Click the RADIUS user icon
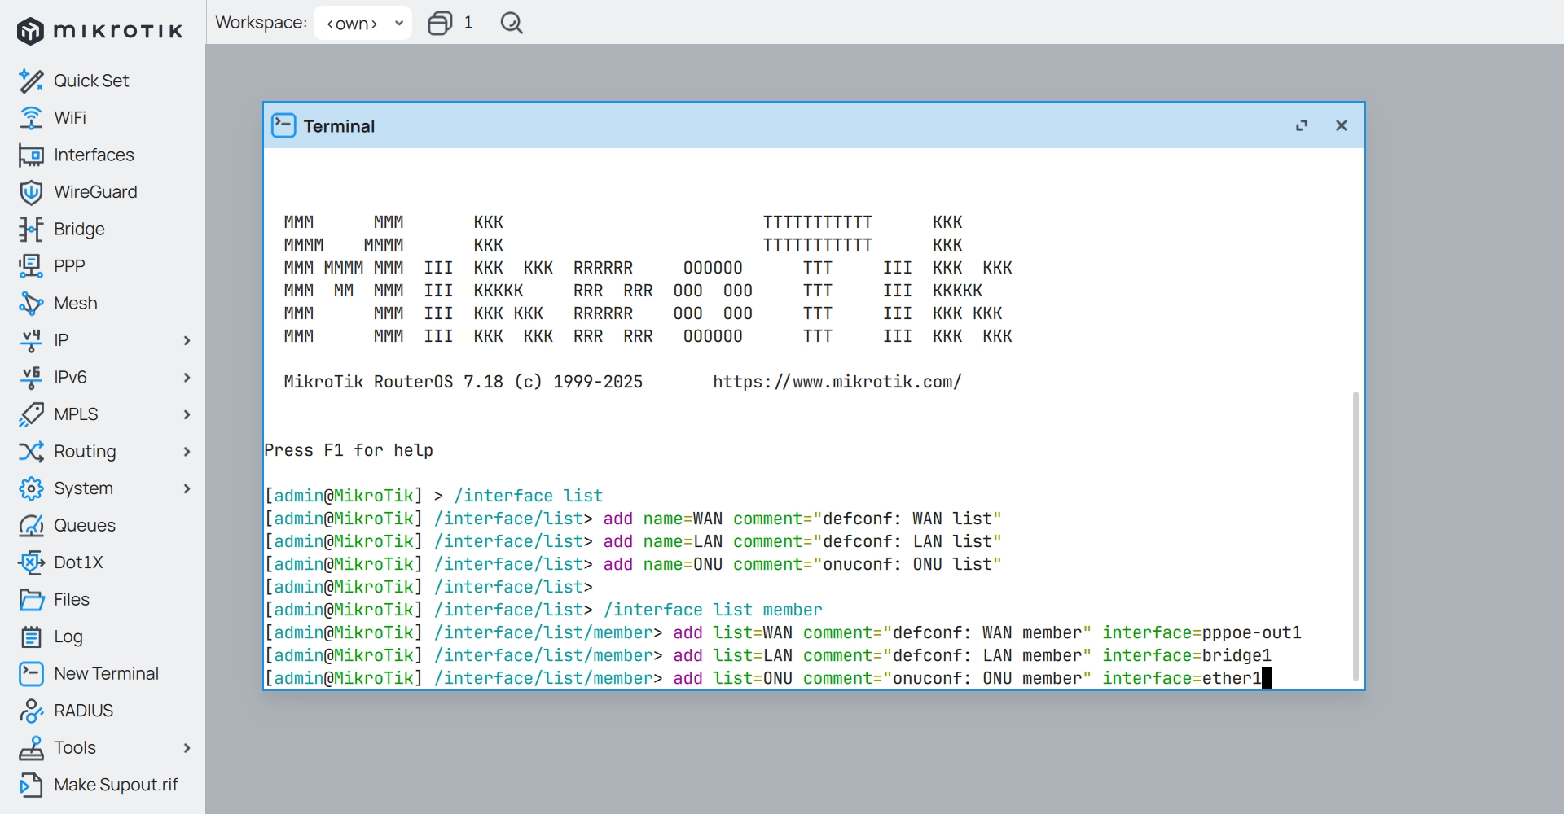This screenshot has height=814, width=1564. [x=31, y=711]
